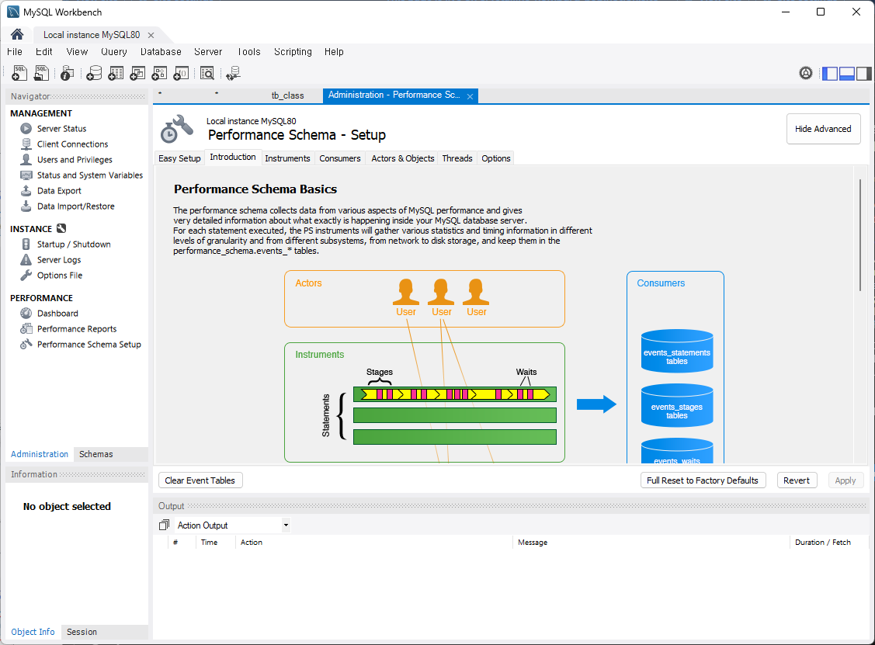Image resolution: width=875 pixels, height=645 pixels.
Task: Select the Introduction tab
Action: [x=233, y=158]
